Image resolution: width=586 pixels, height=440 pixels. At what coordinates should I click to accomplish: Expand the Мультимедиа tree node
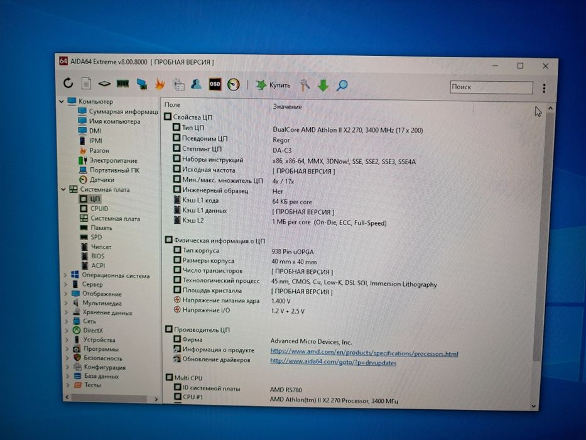[67, 303]
